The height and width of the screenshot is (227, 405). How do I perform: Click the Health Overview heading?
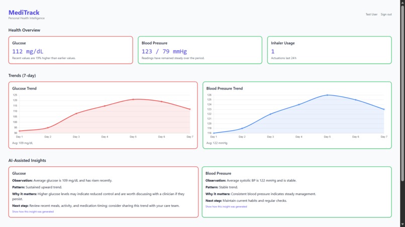24,30
